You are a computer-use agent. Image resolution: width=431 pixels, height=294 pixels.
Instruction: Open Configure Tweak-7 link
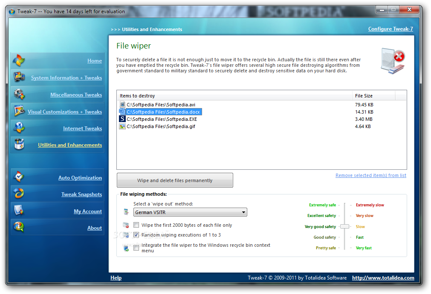click(391, 29)
